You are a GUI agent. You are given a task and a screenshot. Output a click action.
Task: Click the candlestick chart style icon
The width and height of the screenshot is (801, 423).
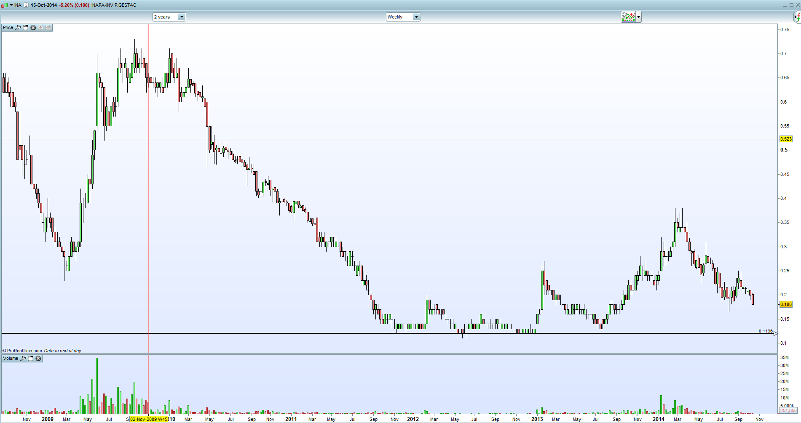click(x=5, y=5)
